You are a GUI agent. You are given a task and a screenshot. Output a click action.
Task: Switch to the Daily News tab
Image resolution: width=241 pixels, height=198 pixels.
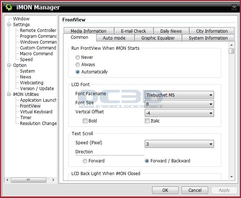click(x=171, y=31)
